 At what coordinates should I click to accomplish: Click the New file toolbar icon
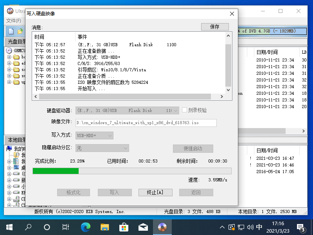(11, 31)
